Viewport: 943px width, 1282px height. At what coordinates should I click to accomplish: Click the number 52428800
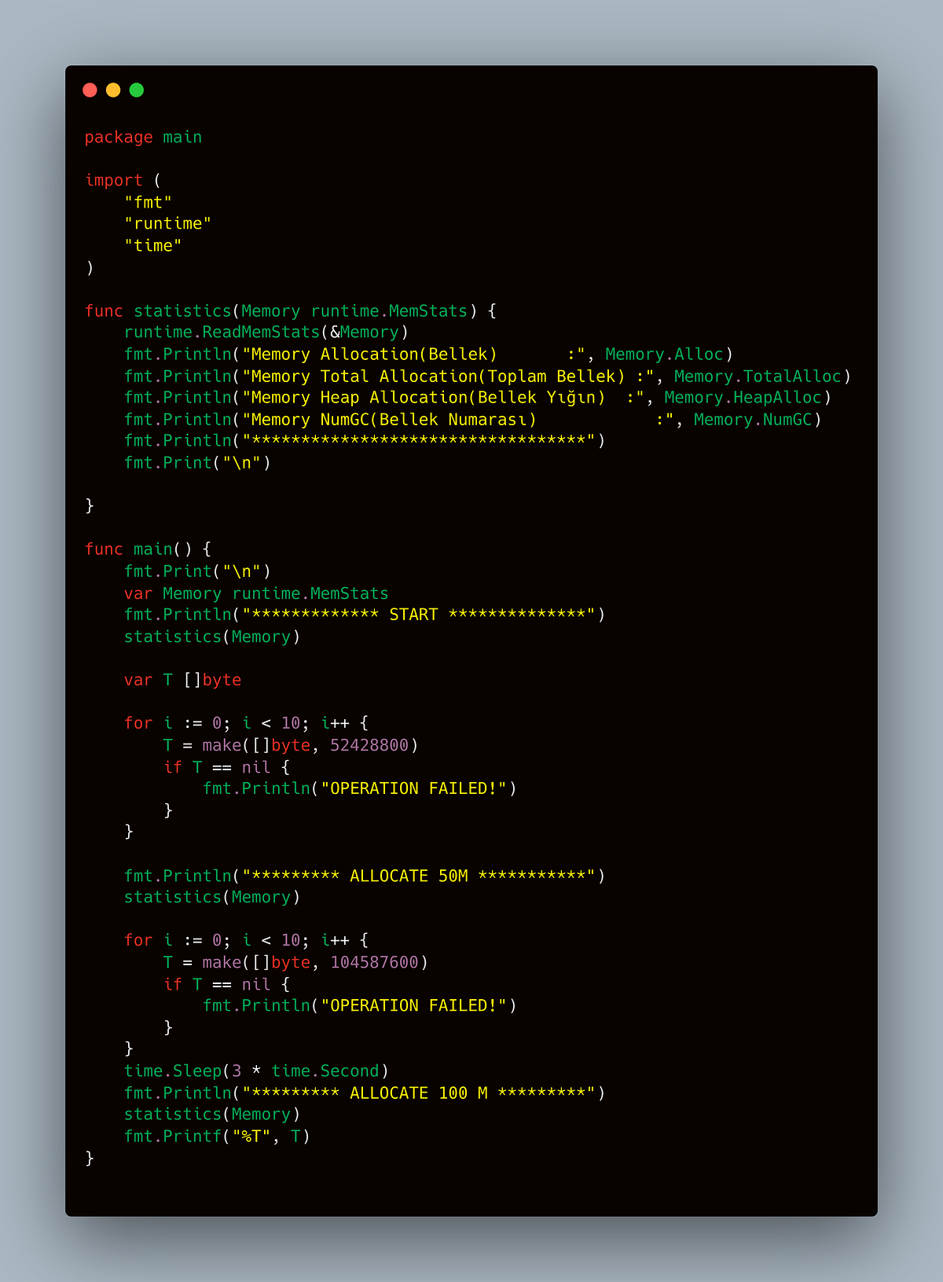click(x=369, y=745)
